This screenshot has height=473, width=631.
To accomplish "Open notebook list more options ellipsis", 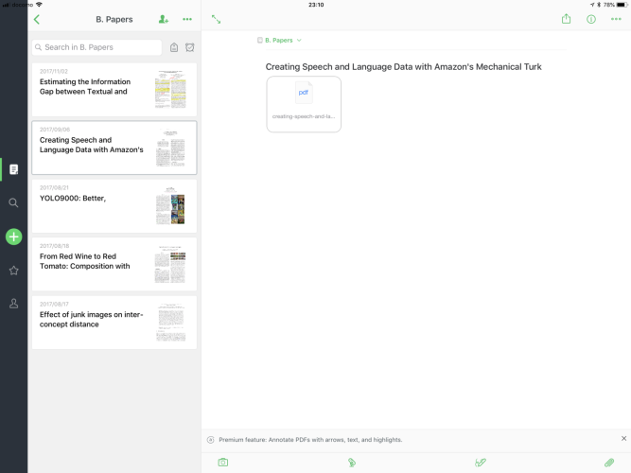I will [187, 19].
